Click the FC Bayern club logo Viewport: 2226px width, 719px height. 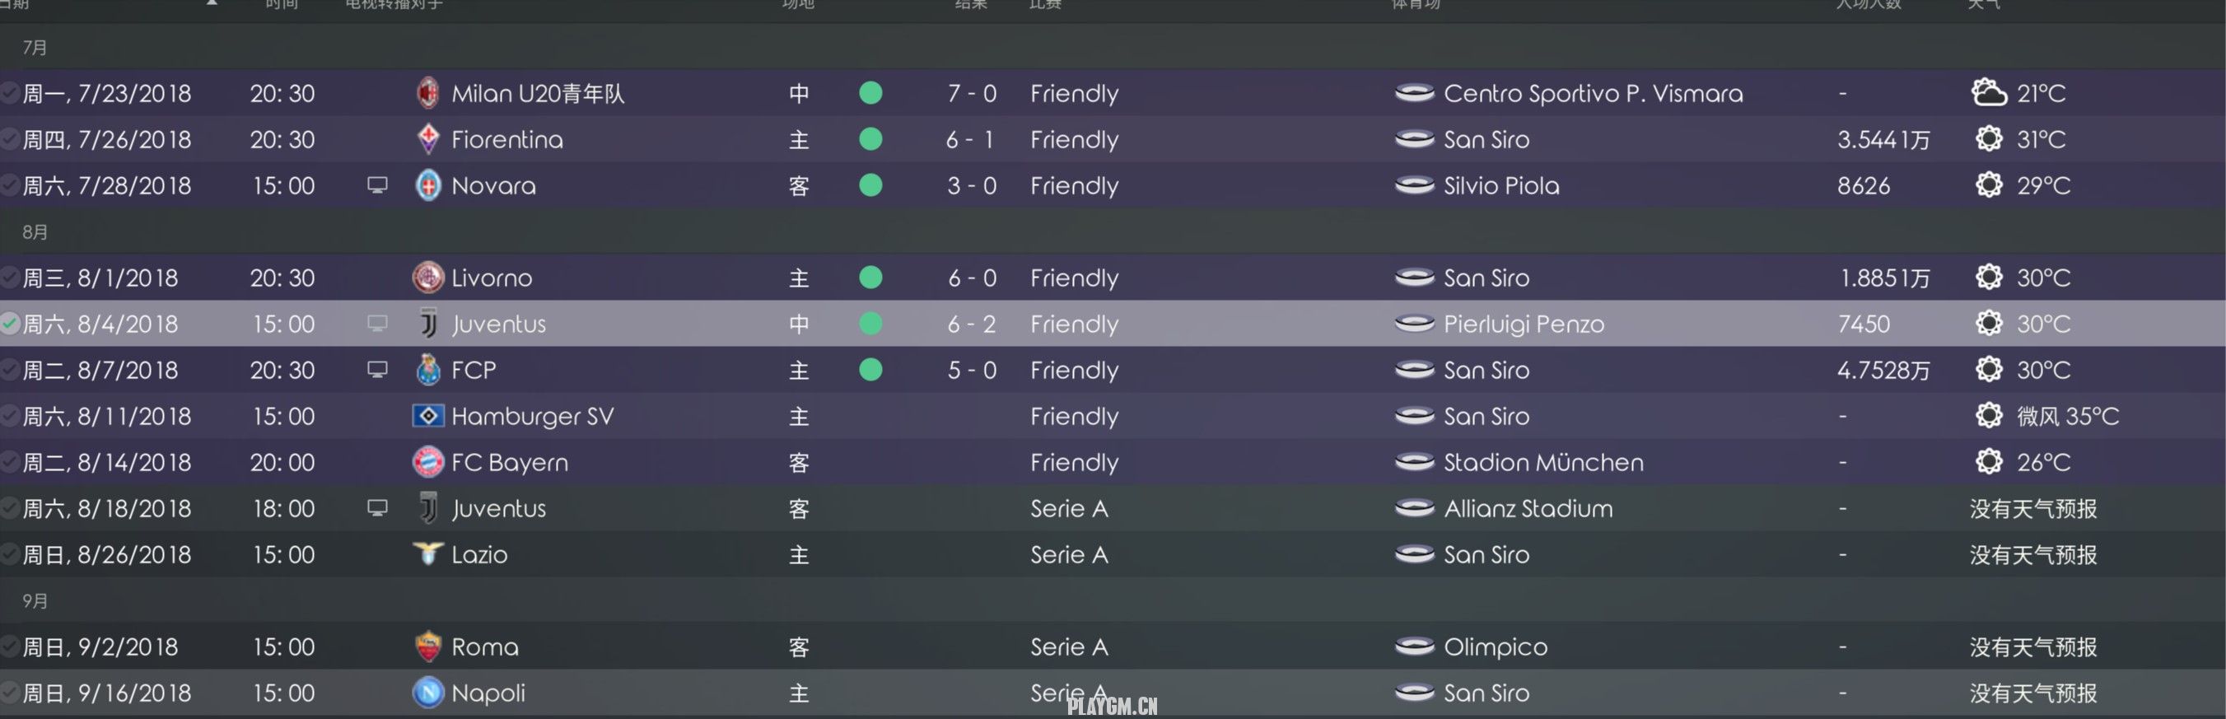click(427, 462)
